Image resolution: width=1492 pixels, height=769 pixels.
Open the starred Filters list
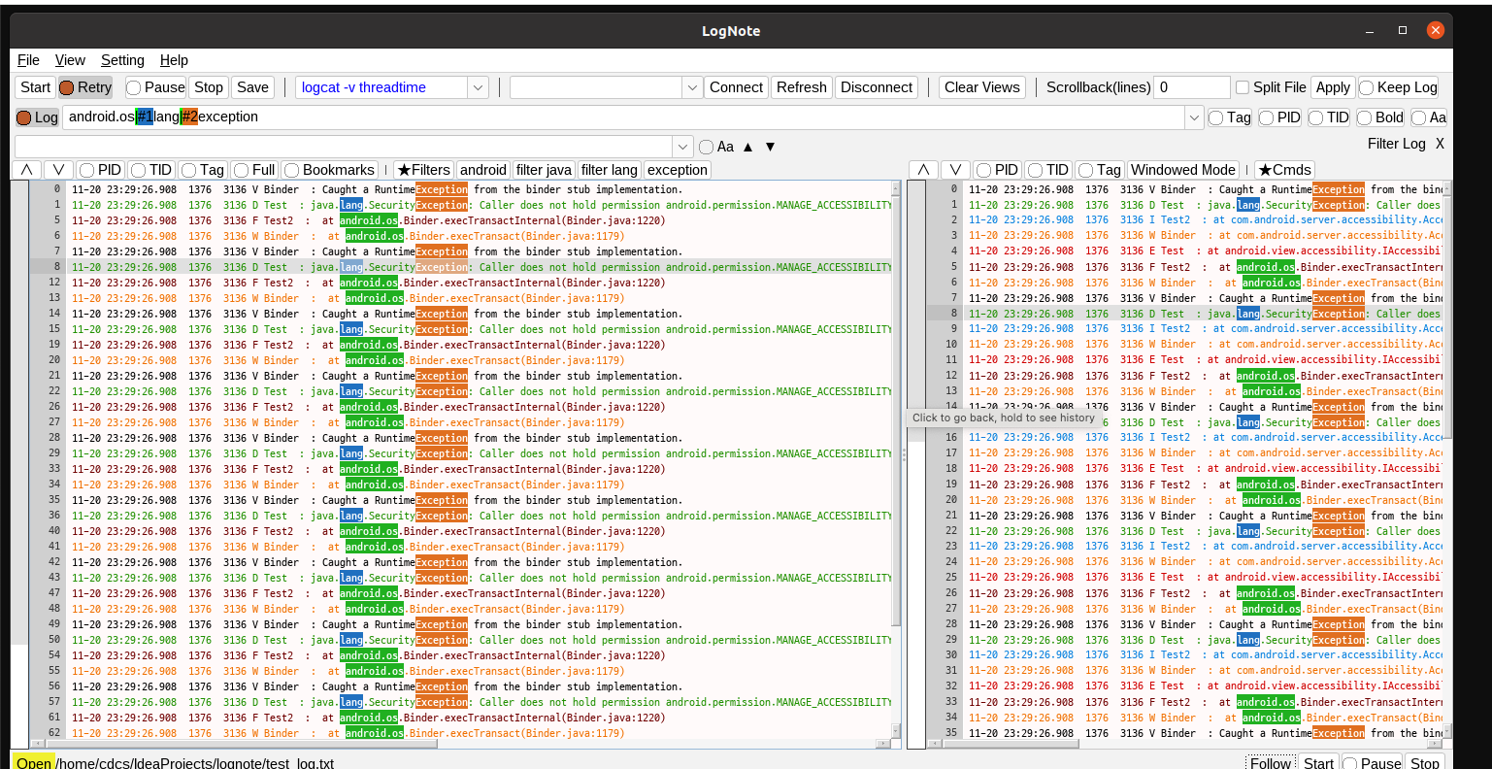423,170
